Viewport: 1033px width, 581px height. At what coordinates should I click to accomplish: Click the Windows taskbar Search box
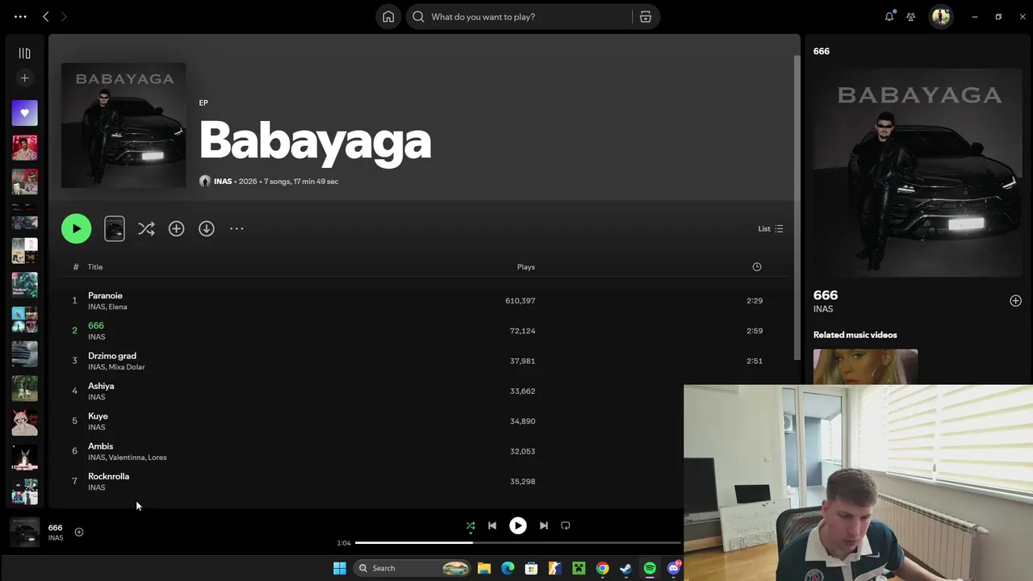point(412,568)
